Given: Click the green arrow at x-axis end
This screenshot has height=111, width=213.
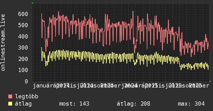Looking at the screenshot, I should (x=210, y=81).
